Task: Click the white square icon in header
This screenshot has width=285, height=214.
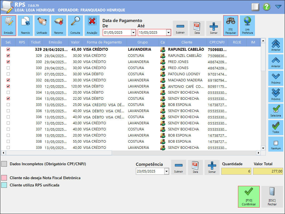Action: coord(255,7)
